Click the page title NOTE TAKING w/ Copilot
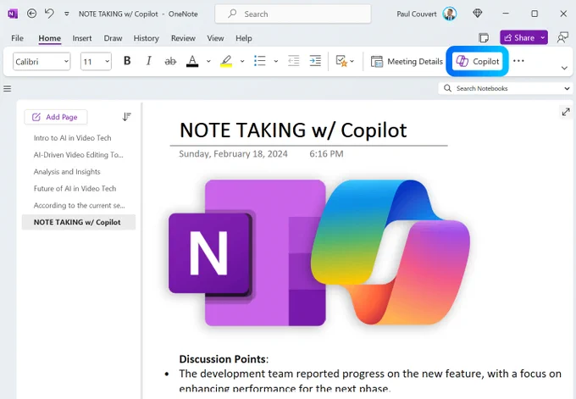The image size is (576, 399). pyautogui.click(x=293, y=130)
